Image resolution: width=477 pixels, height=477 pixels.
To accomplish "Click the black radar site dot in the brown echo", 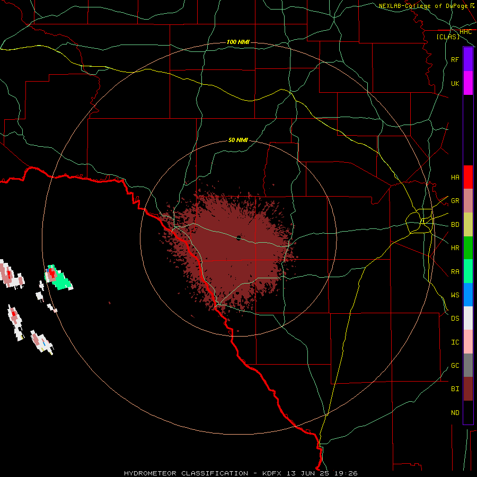I will click(x=238, y=237).
